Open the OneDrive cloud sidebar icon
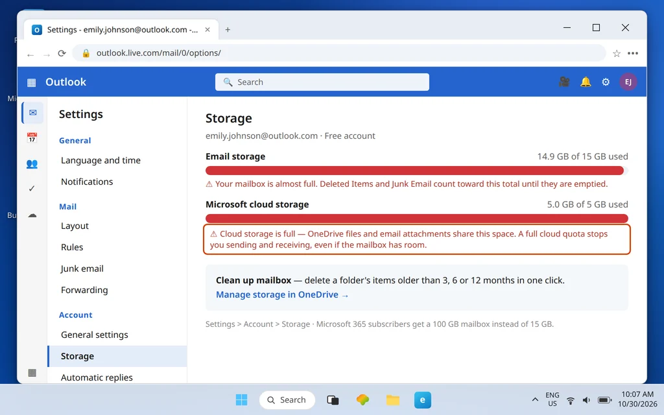 point(32,215)
